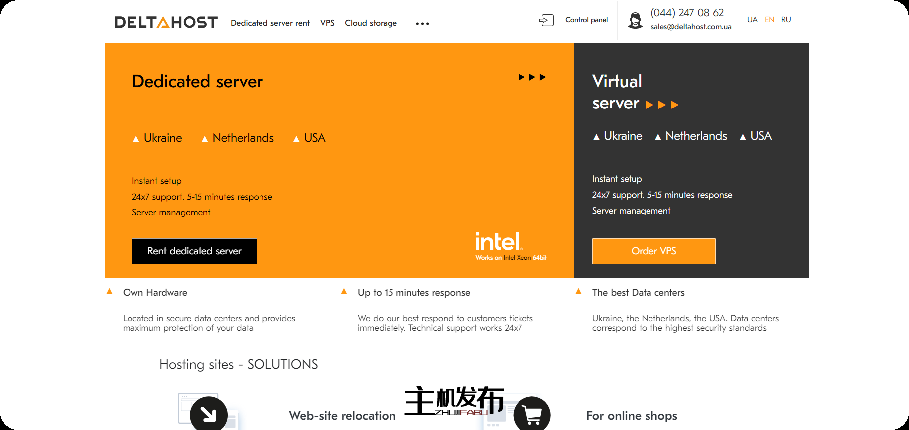Open Dedicated server rent menu item

[x=270, y=23]
